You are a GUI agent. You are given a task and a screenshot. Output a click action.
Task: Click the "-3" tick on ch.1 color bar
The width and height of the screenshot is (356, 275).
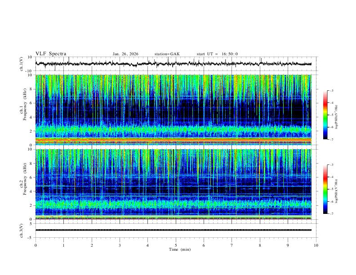click(x=331, y=90)
